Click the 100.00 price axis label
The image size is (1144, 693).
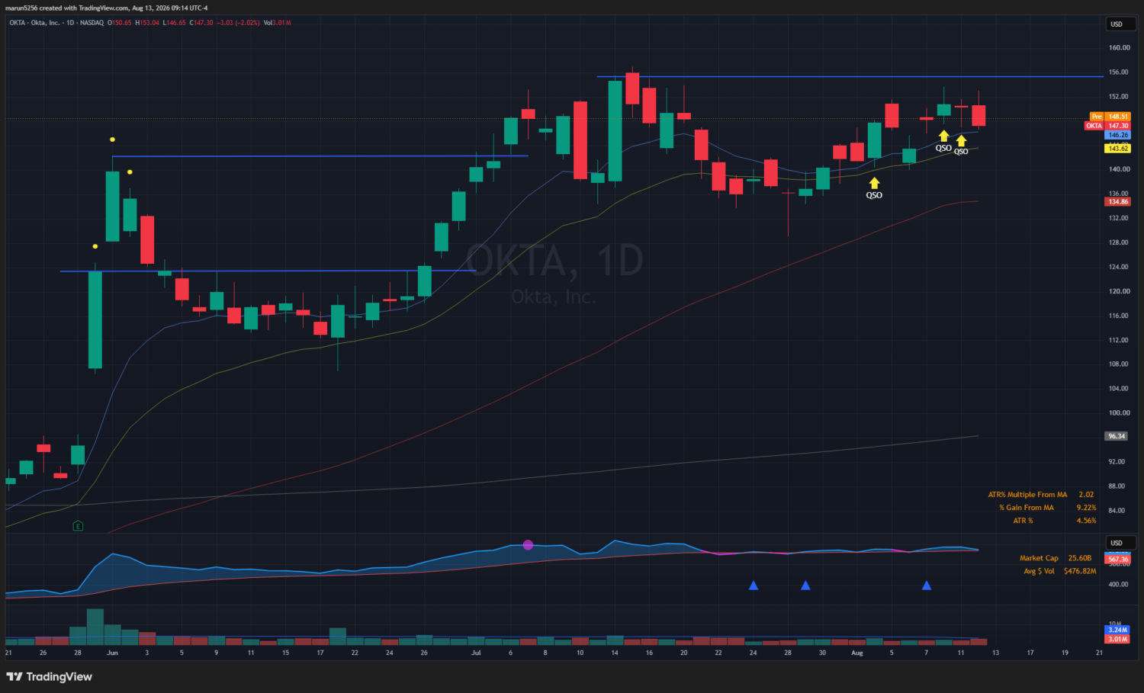click(1120, 413)
